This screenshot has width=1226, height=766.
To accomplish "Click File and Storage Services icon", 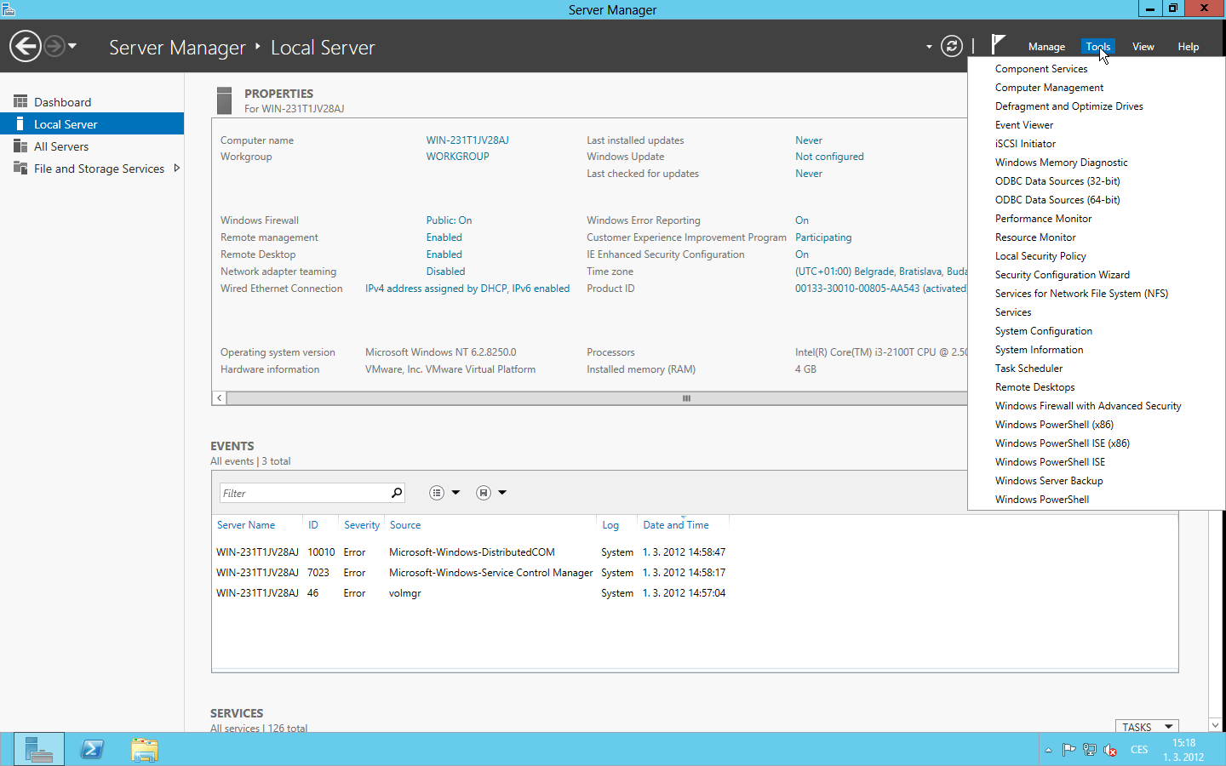I will (x=20, y=168).
